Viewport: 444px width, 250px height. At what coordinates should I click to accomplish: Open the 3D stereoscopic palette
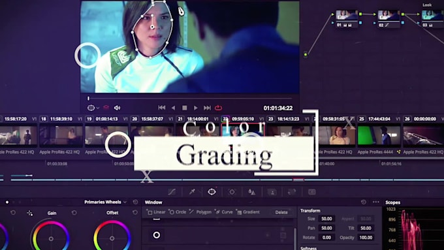coord(312,192)
